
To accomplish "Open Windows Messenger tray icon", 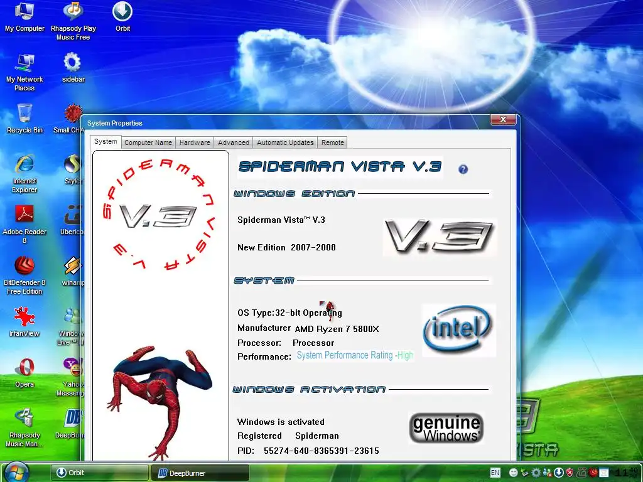I will (x=548, y=473).
